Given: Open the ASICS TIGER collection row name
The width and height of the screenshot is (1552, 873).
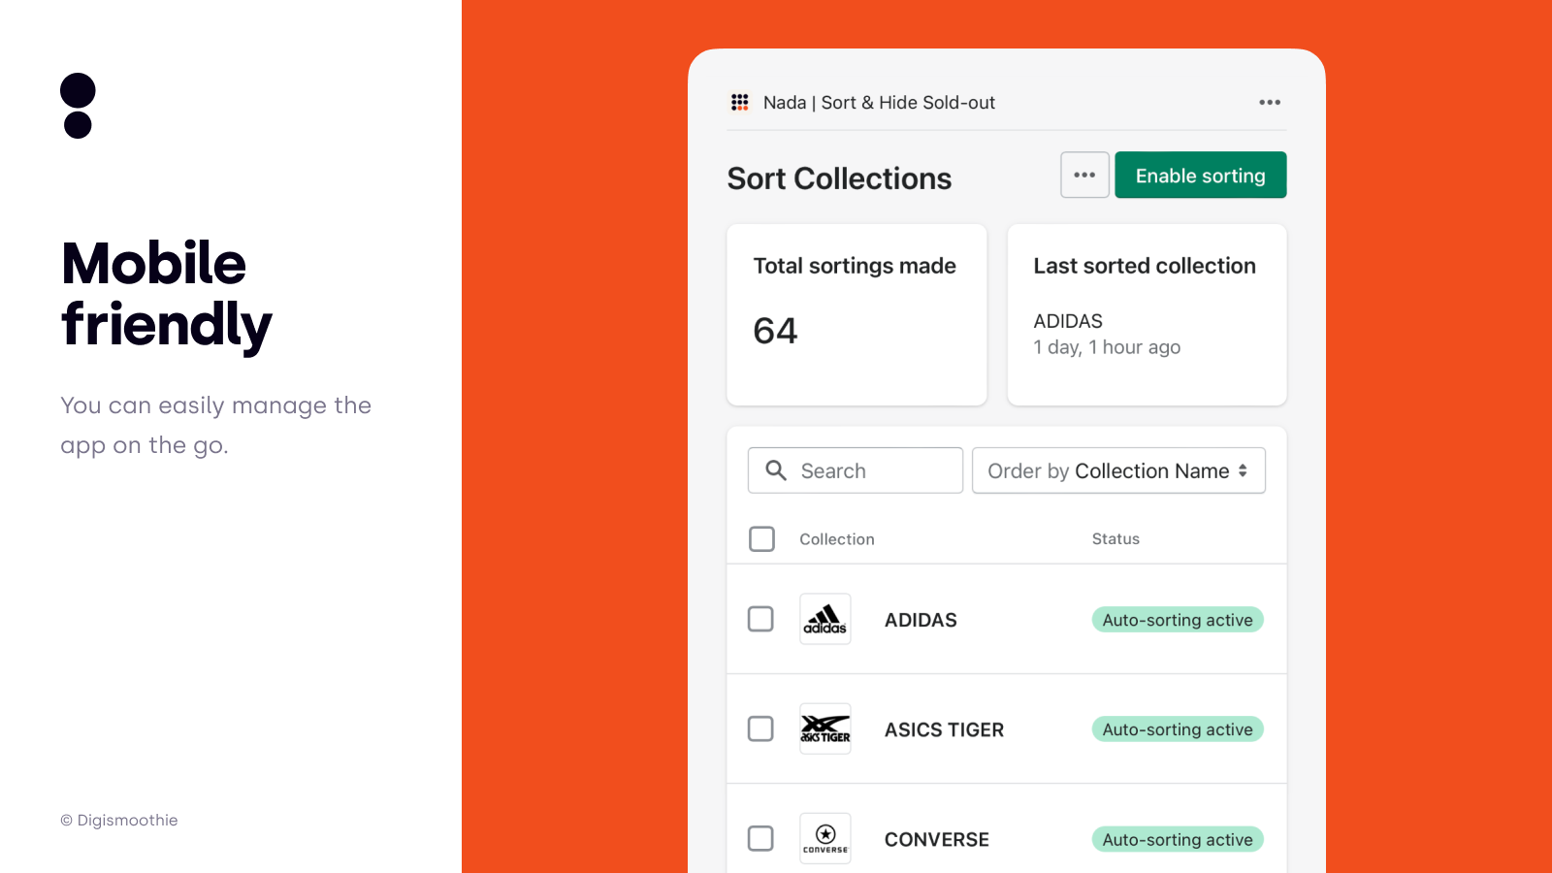Looking at the screenshot, I should [x=944, y=729].
